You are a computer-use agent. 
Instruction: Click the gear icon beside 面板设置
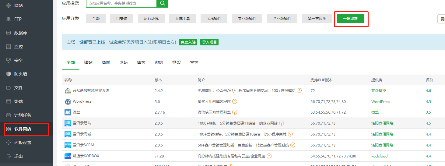9,143
